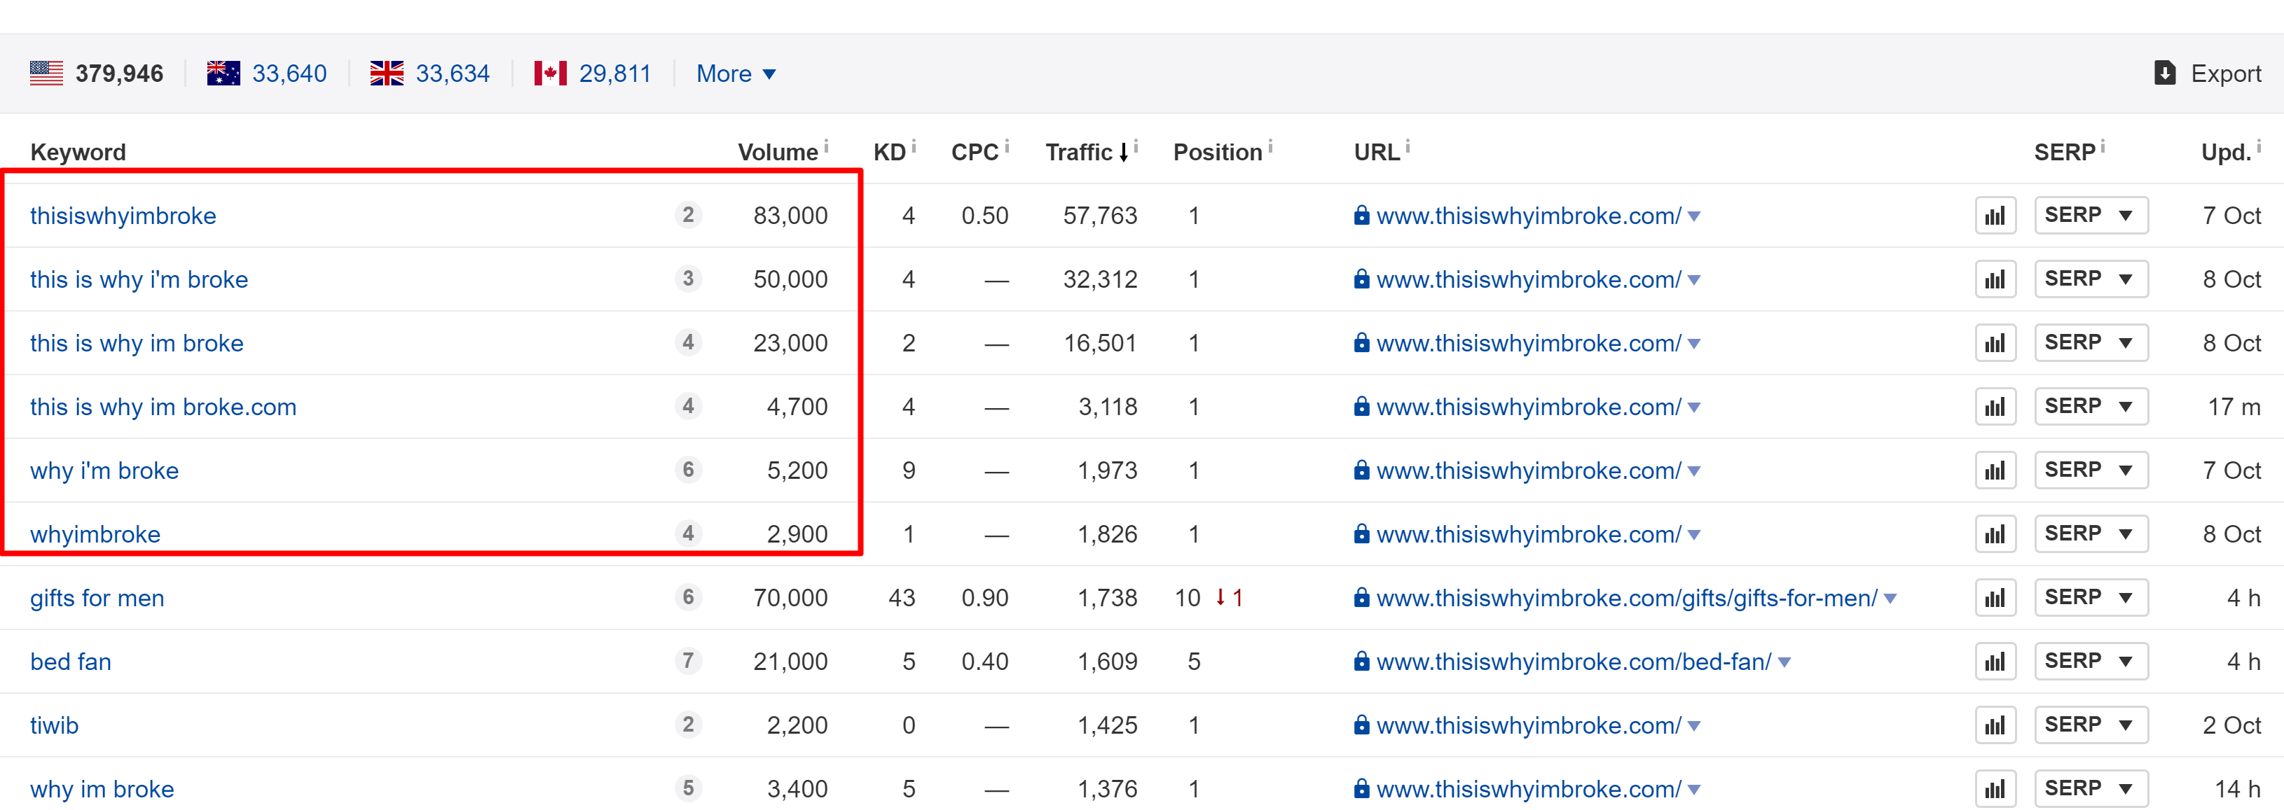Sort by Volume column header
2284x810 pixels.
click(x=777, y=153)
